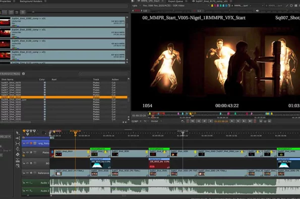Click the play forward button in viewer
Viewport: 300px width, 199px height.
point(232,121)
